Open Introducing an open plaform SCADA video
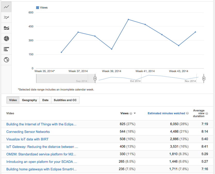Screen dimensions: 215x174 (42, 162)
